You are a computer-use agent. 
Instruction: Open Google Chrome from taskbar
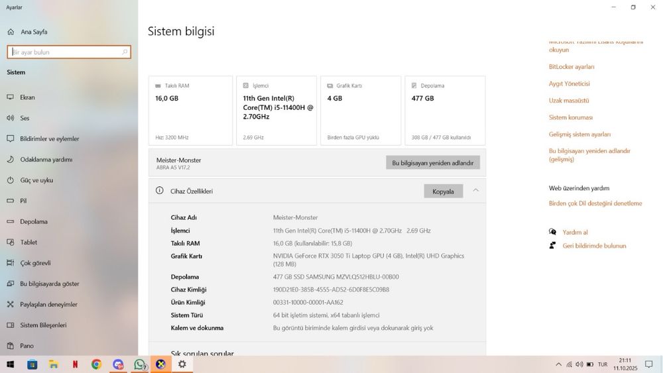pos(96,364)
